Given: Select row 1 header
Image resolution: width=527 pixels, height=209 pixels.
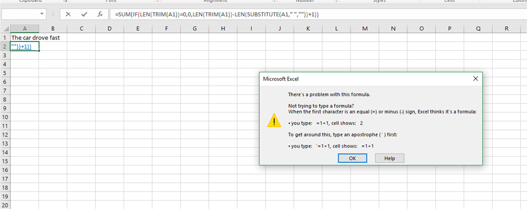Looking at the screenshot, I should click(5, 37).
